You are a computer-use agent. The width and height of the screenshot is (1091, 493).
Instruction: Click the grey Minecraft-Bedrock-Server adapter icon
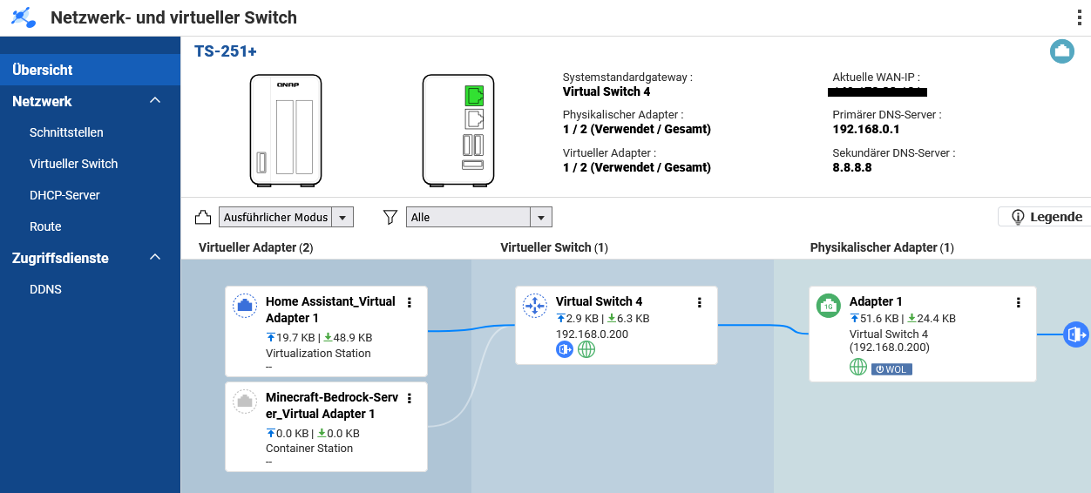(x=246, y=402)
